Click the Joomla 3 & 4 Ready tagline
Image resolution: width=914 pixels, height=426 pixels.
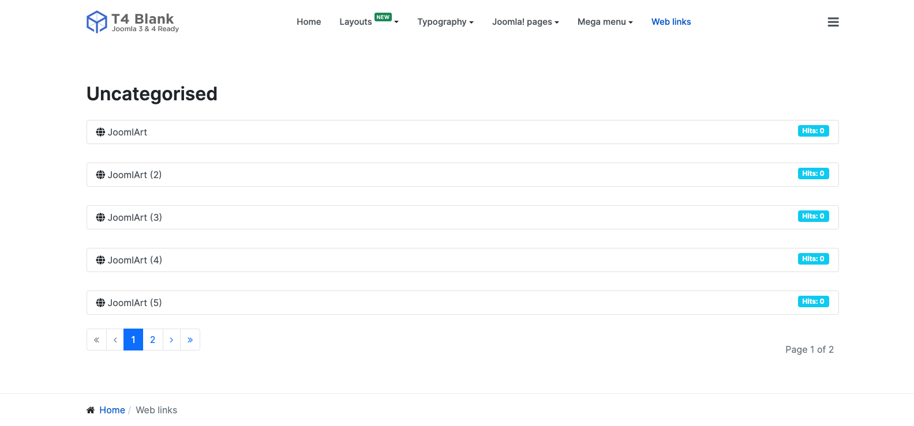pyautogui.click(x=145, y=29)
